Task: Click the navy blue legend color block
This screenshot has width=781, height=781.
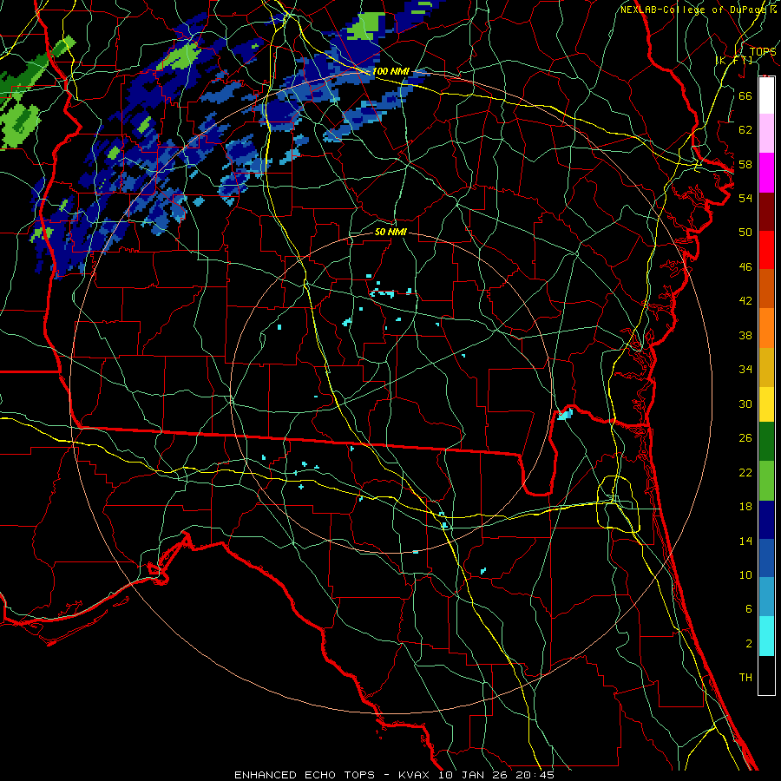Action: (x=766, y=520)
